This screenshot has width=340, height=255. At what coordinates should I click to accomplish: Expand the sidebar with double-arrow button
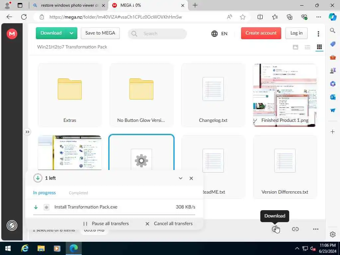pos(27,132)
